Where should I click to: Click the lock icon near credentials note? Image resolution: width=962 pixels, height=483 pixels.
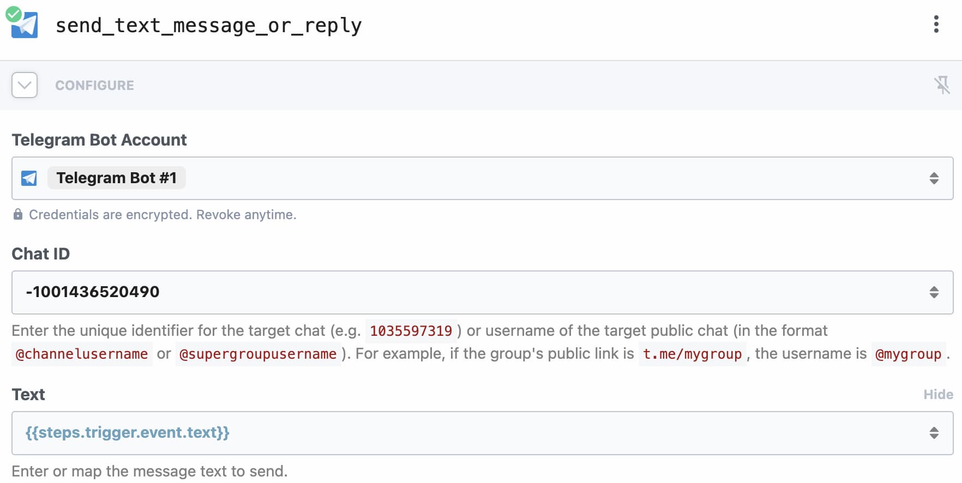point(18,214)
